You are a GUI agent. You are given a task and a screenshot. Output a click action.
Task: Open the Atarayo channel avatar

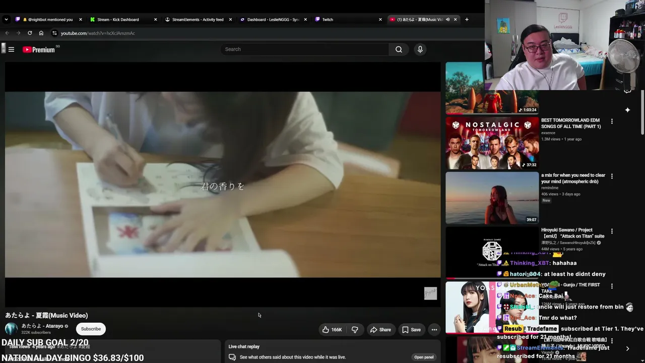11,329
